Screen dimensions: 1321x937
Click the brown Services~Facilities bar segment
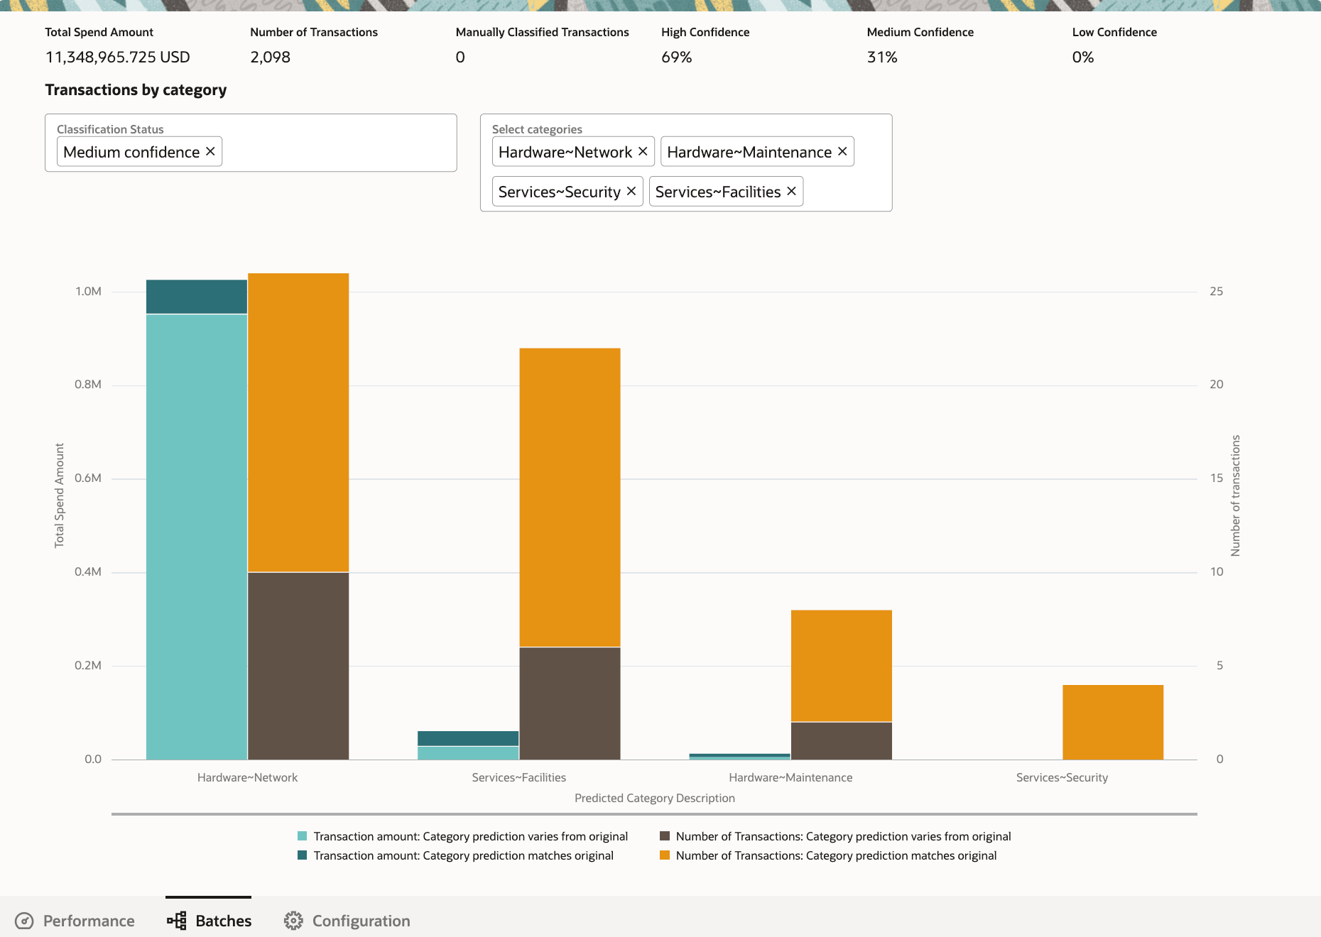point(570,703)
